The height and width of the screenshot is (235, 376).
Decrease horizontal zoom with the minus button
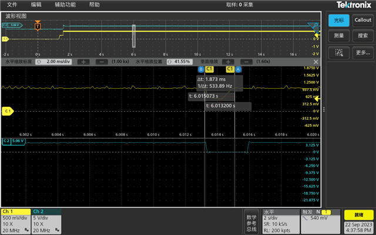(x=102, y=62)
